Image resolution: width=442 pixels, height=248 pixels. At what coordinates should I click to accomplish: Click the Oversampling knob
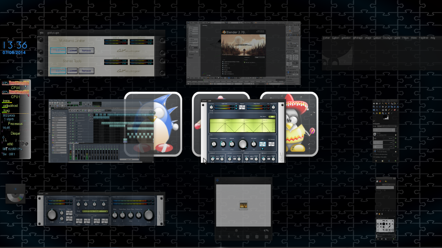coord(214,144)
